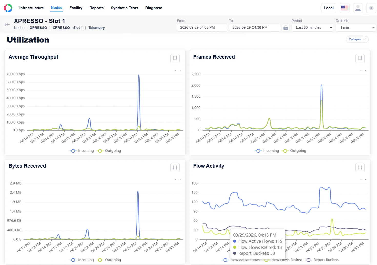377x265 pixels.
Task: Expand the Frames Received chart fullscreen
Action: [360, 58]
